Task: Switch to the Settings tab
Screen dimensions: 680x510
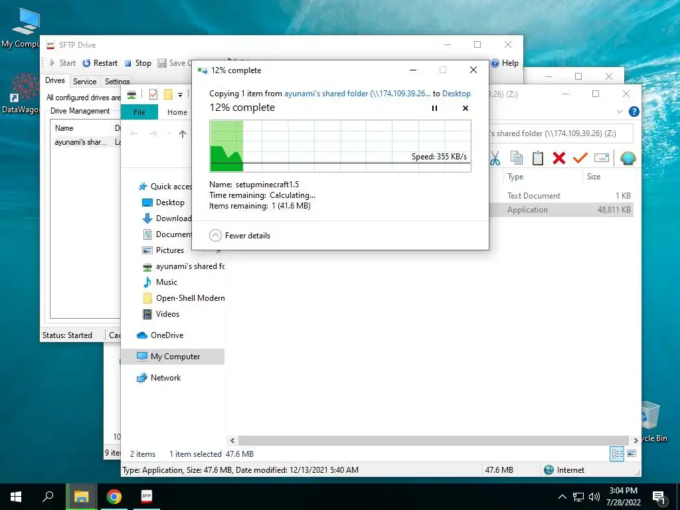Action: click(117, 82)
